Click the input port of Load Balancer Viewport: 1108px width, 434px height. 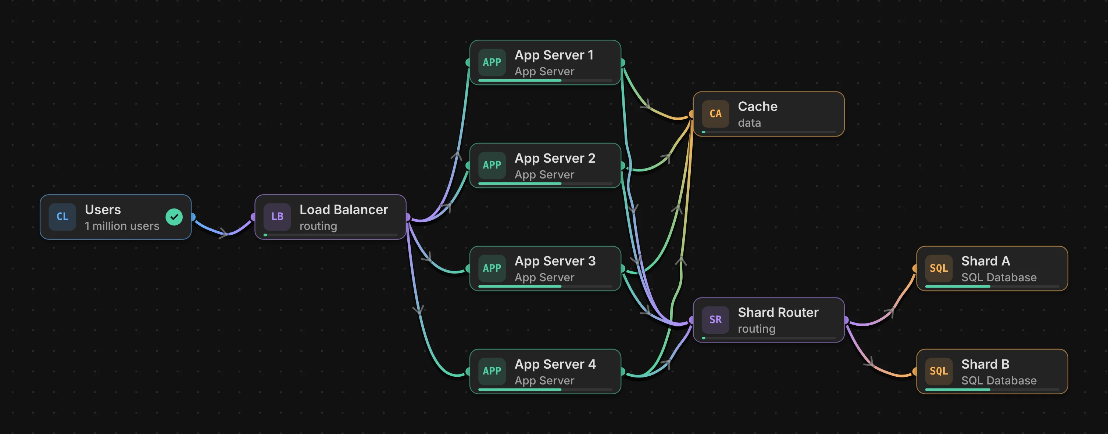(254, 217)
